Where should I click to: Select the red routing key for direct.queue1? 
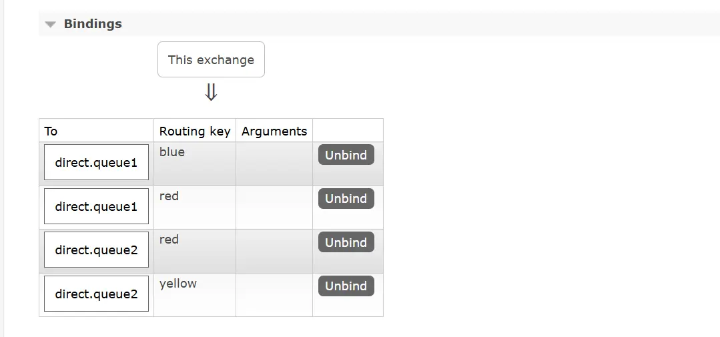[x=169, y=196]
